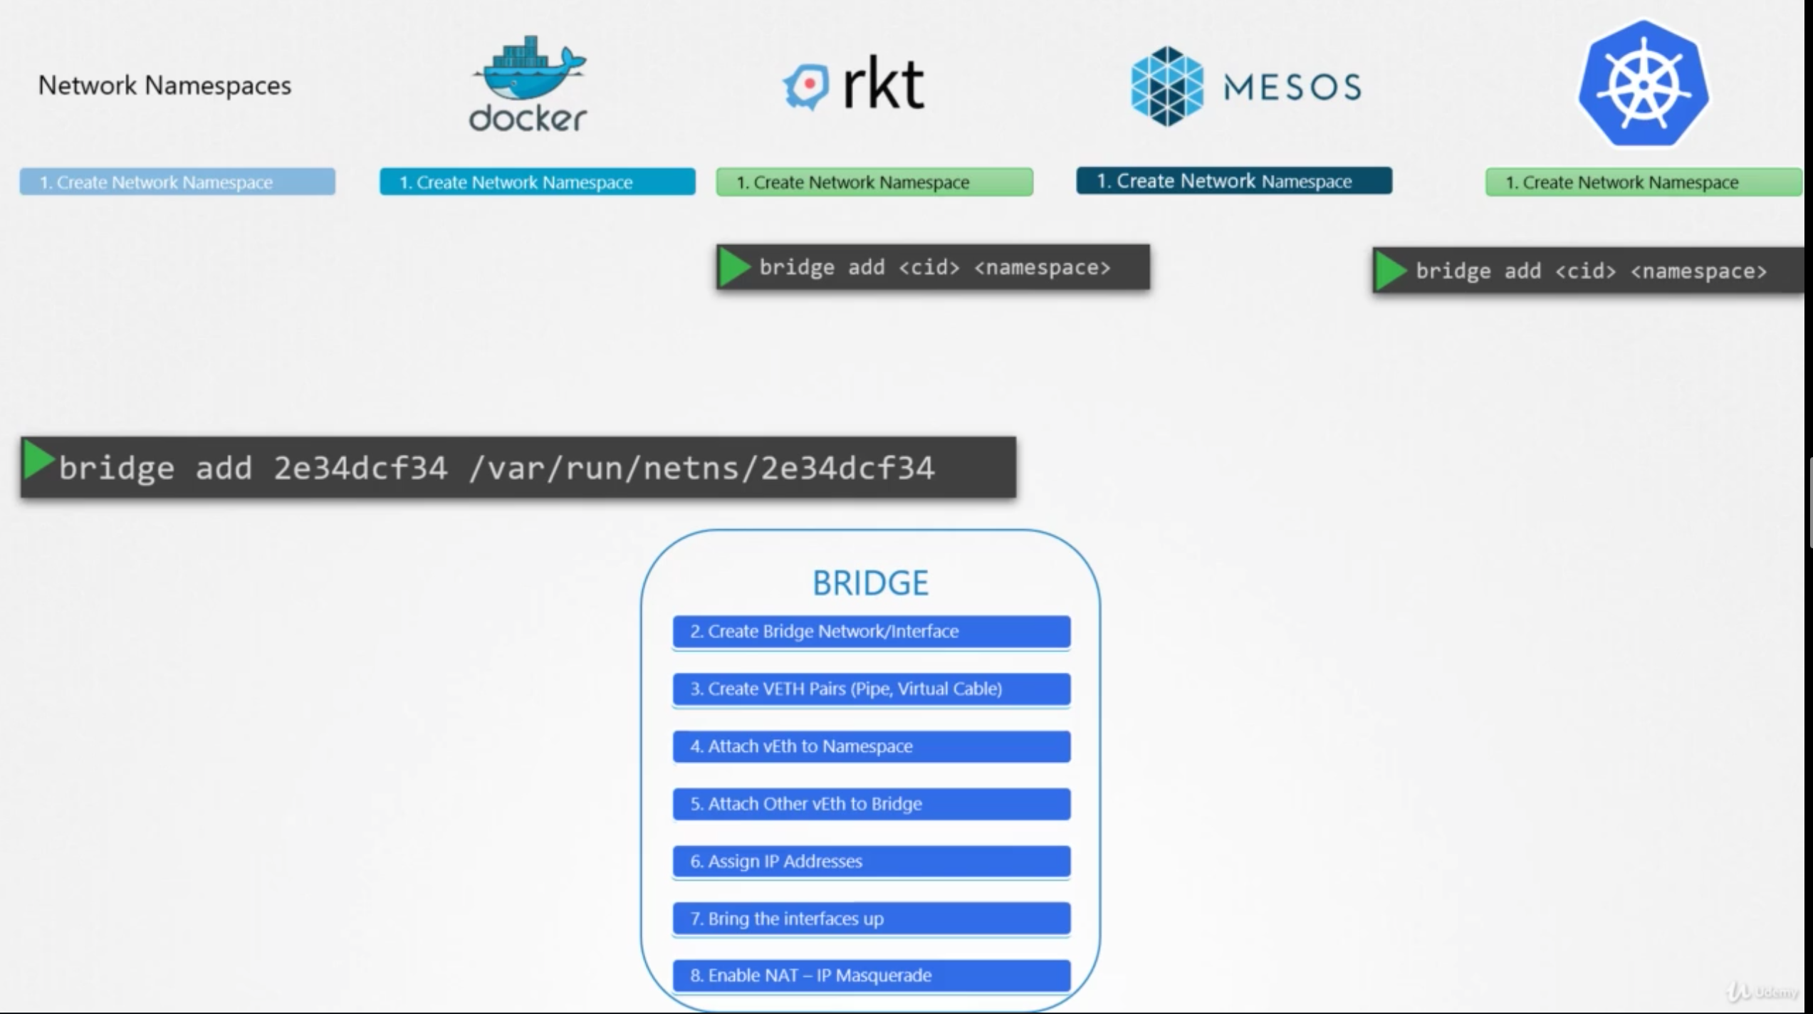
Task: Click Docker's Create Network Namespace bar
Action: click(x=537, y=182)
